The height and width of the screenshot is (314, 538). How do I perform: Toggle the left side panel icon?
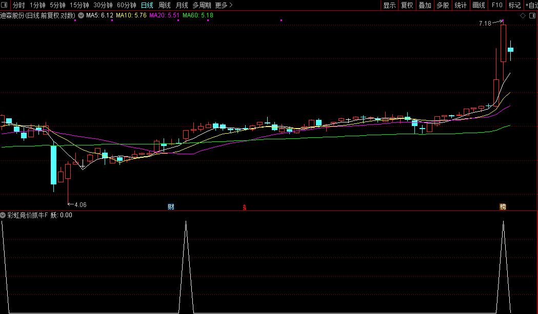(x=5, y=5)
